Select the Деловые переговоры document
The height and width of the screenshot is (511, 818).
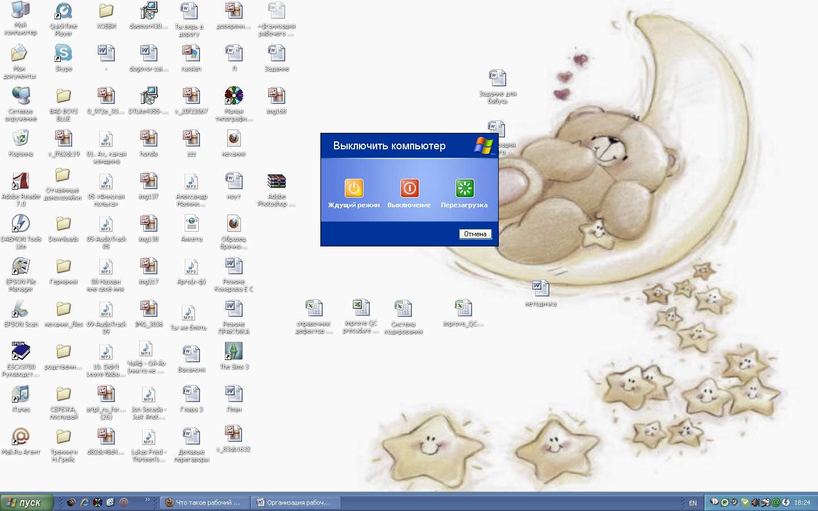(x=191, y=445)
